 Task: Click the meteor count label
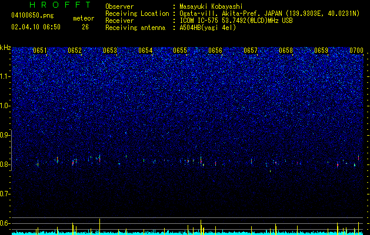(x=84, y=18)
